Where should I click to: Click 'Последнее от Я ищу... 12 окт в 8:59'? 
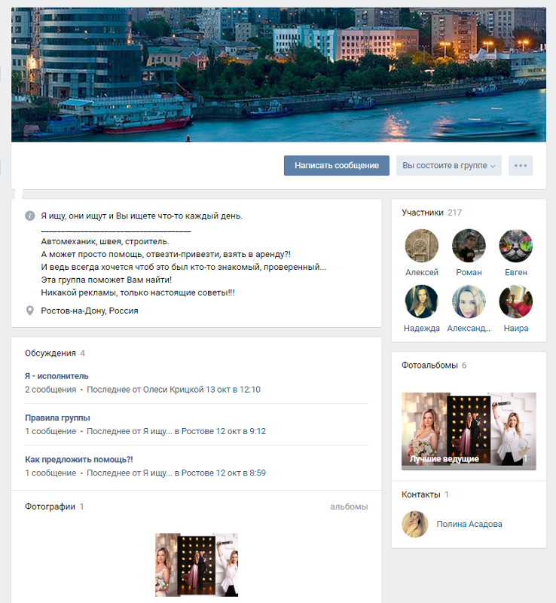(176, 473)
